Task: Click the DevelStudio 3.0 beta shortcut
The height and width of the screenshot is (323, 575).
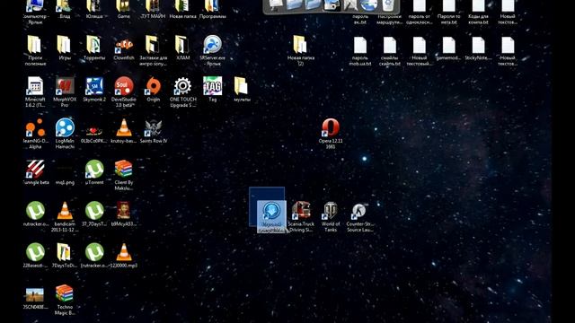Action: [124, 86]
